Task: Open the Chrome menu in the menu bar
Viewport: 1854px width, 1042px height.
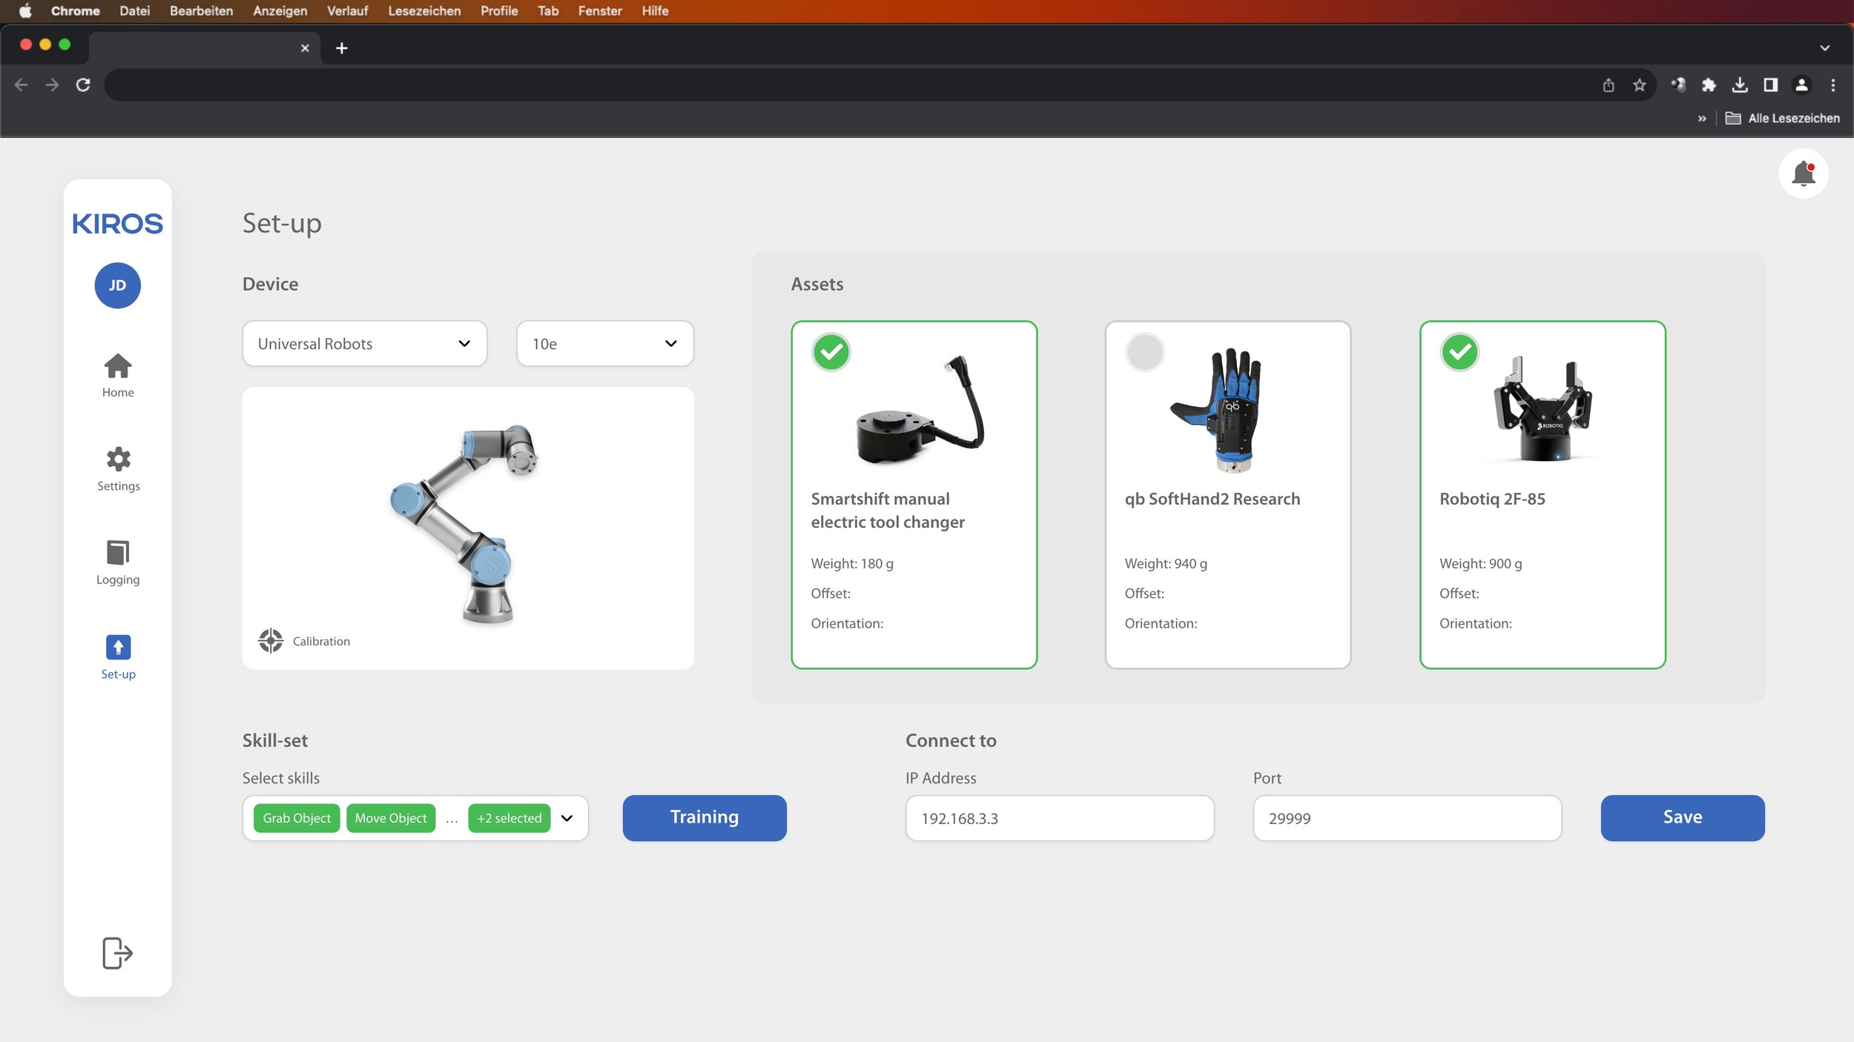Action: [x=76, y=11]
